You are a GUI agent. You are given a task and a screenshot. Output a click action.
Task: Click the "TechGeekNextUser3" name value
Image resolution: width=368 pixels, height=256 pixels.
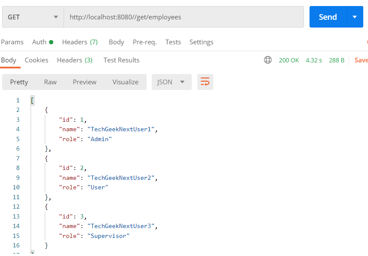click(x=121, y=226)
